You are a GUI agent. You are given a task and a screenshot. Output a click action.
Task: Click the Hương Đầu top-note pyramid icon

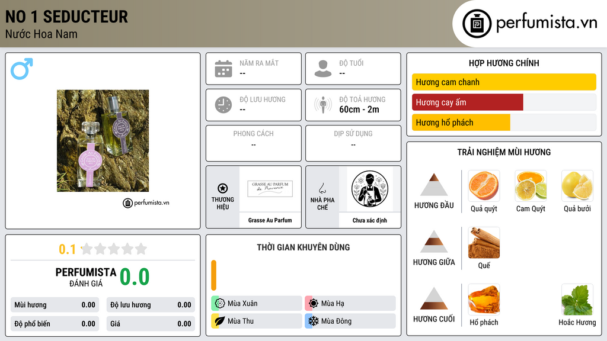(434, 185)
